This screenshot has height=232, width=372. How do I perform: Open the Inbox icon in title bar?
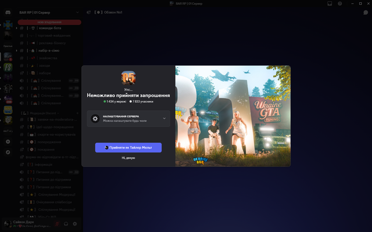click(330, 3)
